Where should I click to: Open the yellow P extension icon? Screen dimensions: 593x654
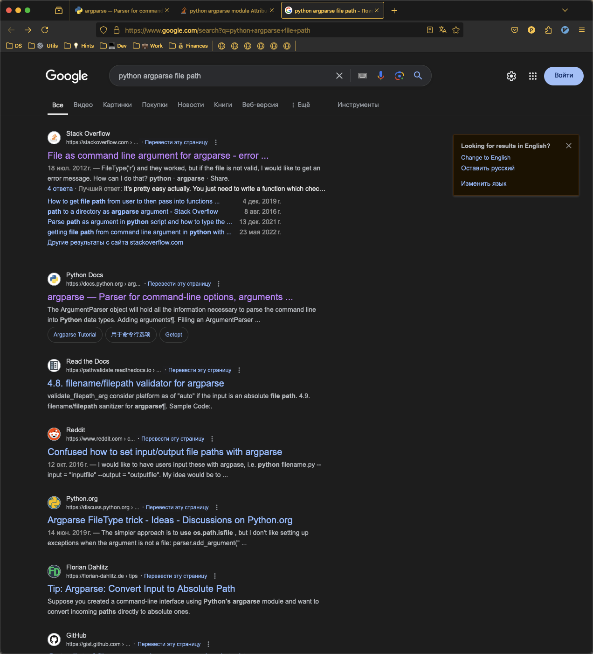pyautogui.click(x=531, y=30)
